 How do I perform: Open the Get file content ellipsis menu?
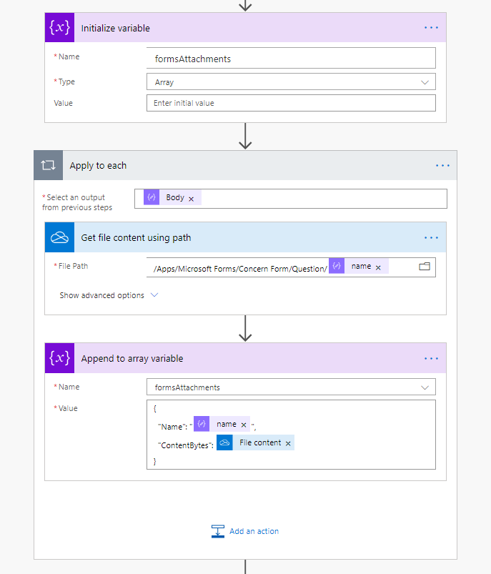pyautogui.click(x=431, y=237)
